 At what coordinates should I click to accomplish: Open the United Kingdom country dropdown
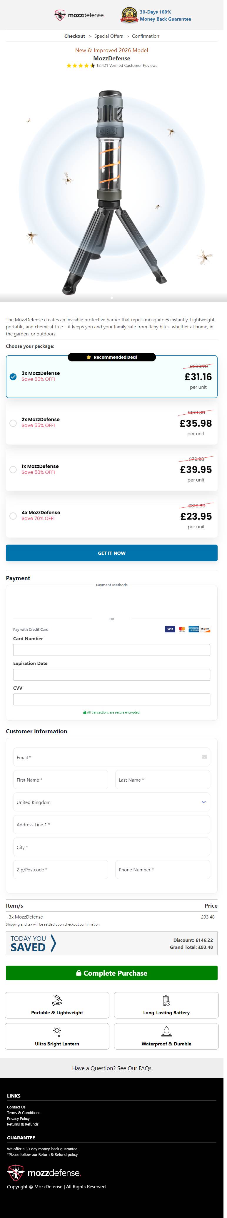(x=111, y=802)
